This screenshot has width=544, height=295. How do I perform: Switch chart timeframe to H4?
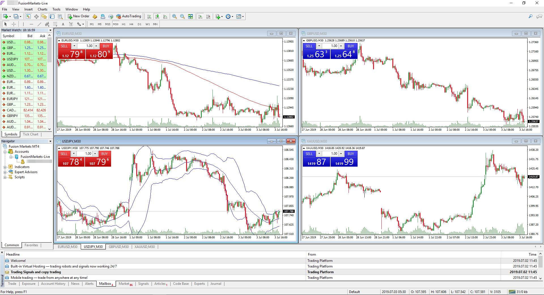point(131,24)
